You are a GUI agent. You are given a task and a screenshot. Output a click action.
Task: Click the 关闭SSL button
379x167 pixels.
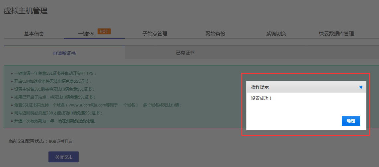pyautogui.click(x=63, y=157)
